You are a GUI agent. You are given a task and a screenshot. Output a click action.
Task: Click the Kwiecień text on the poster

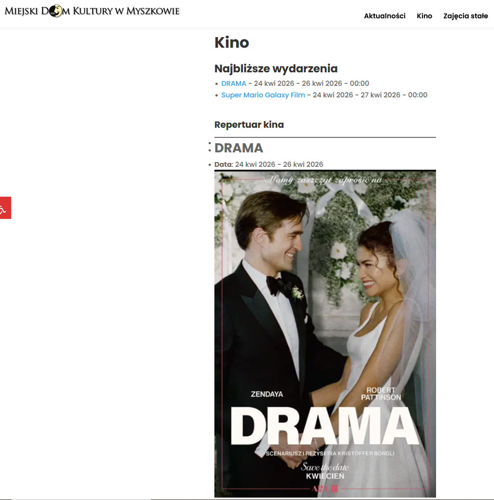pos(325,476)
